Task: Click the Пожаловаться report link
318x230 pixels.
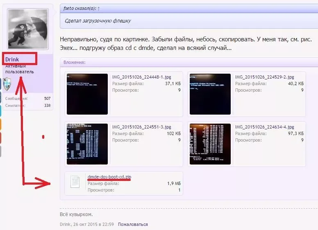Action: pos(133,224)
